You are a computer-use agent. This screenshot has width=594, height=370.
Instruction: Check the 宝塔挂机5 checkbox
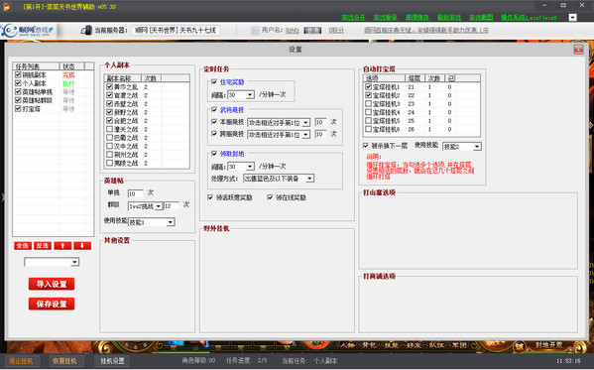tap(368, 121)
